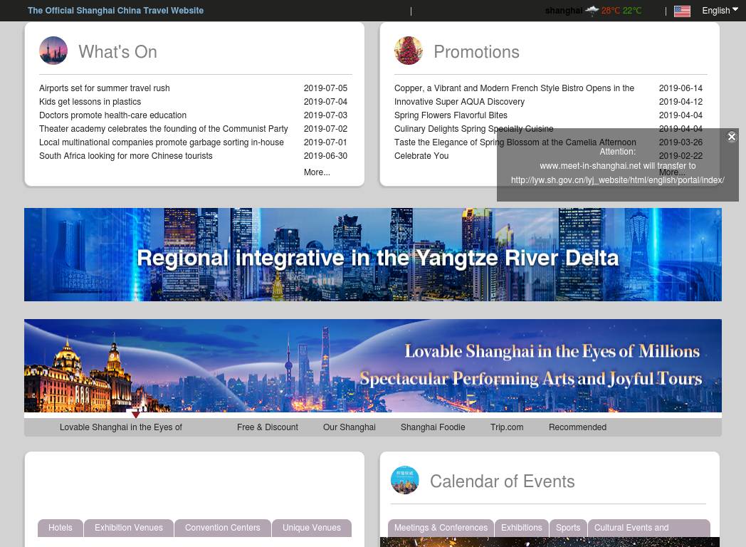746x547 pixels.
Task: Open the Yangtze River Delta banner
Action: pos(372,254)
